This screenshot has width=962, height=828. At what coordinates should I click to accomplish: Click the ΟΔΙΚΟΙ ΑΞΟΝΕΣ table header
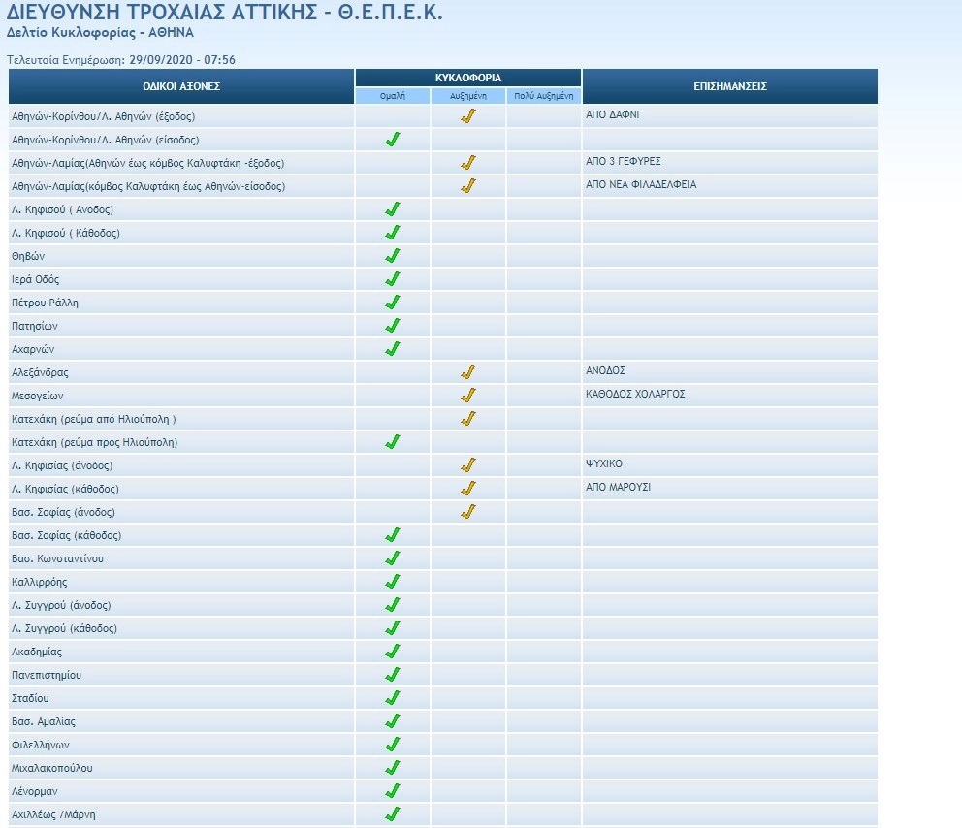coord(181,86)
